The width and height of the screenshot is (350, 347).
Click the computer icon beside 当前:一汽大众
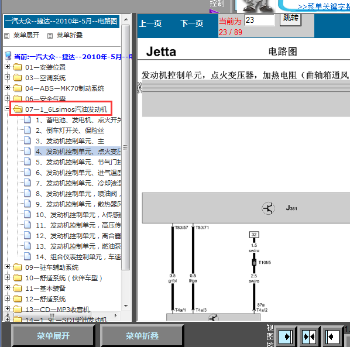click(8, 56)
